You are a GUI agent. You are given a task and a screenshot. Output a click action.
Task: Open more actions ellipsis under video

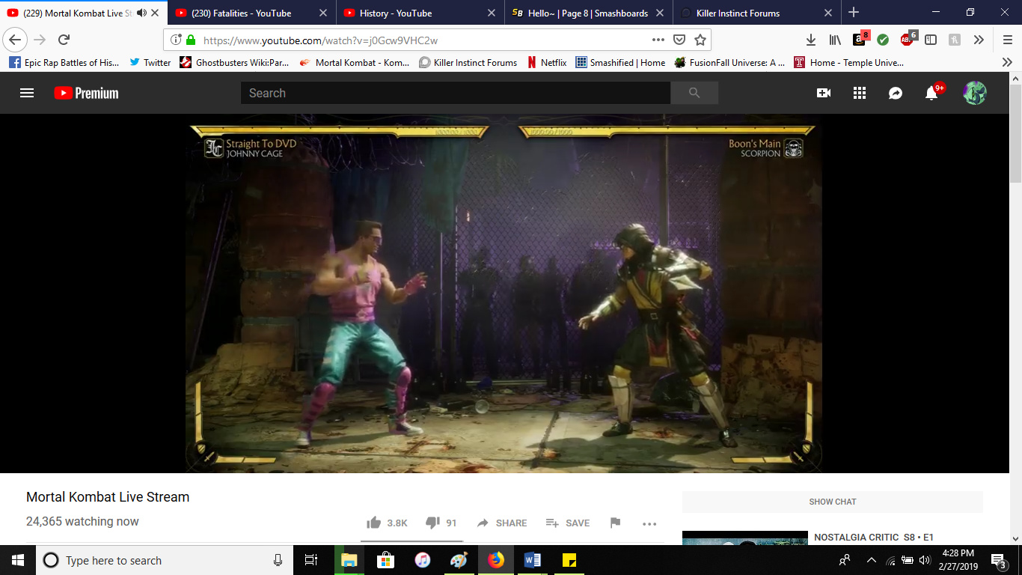[649, 523]
